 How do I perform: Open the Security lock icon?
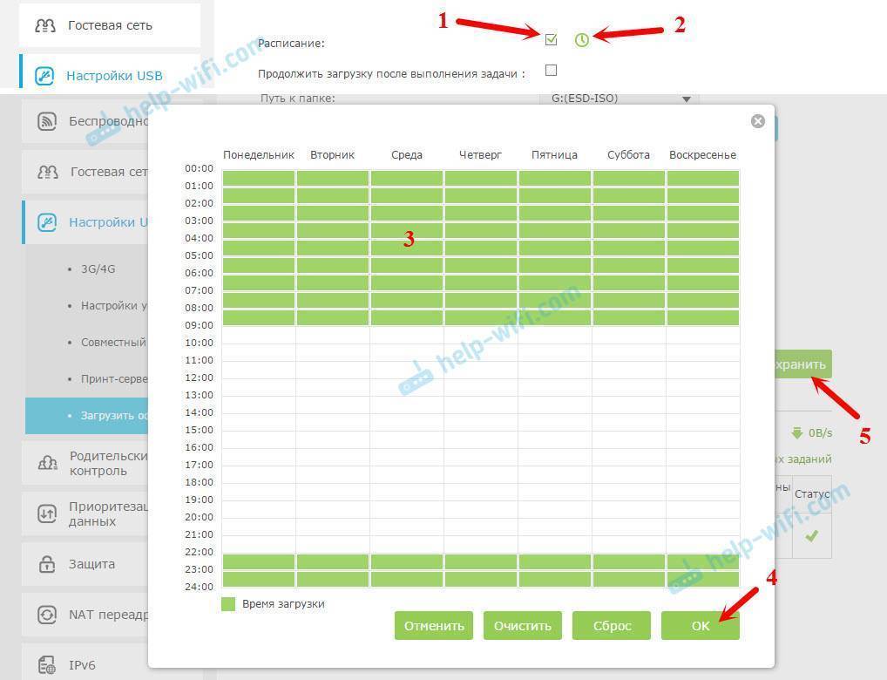pos(48,564)
